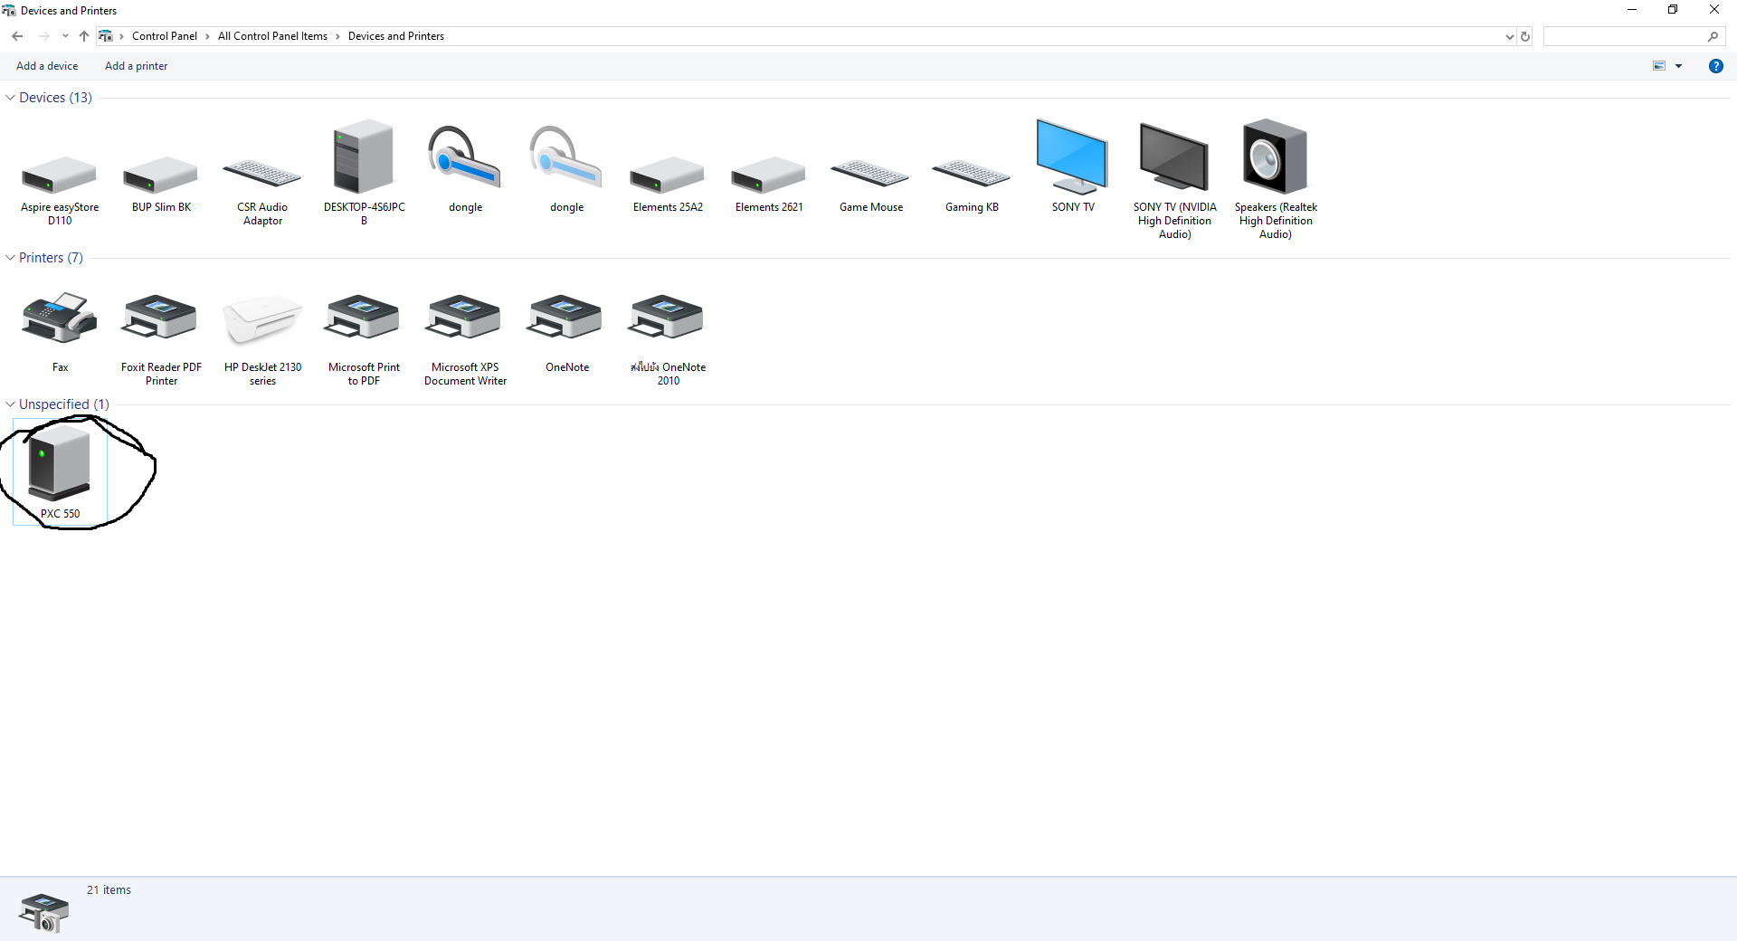Screen dimensions: 1737x941
Task: Expand the arrow before Control Panel breadcrumb
Action: point(121,36)
